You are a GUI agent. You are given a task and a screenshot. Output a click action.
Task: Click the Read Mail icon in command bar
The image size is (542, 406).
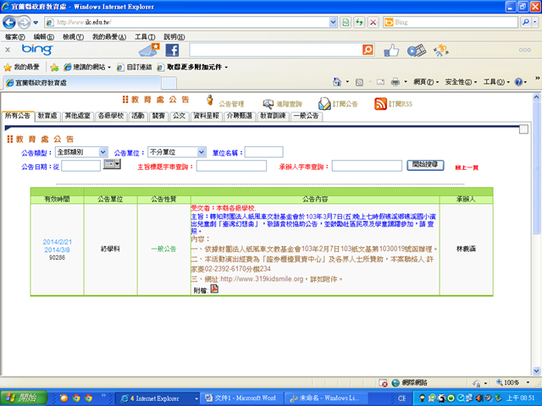pyautogui.click(x=380, y=82)
